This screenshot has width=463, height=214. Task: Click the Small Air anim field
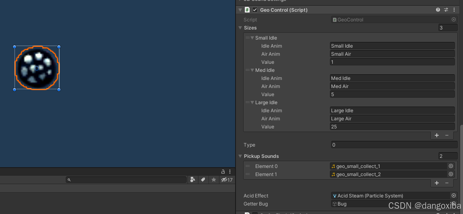click(x=392, y=54)
